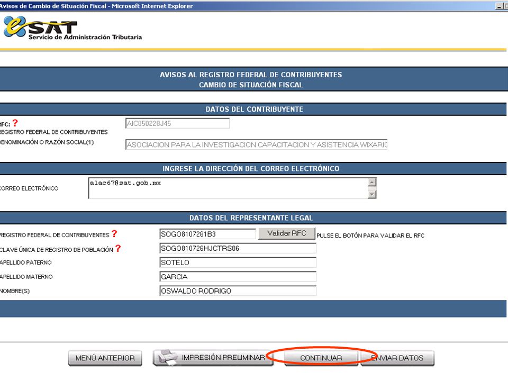The image size is (508, 381).
Task: Click the RFC field containing AIC850228J45
Action: (x=178, y=123)
